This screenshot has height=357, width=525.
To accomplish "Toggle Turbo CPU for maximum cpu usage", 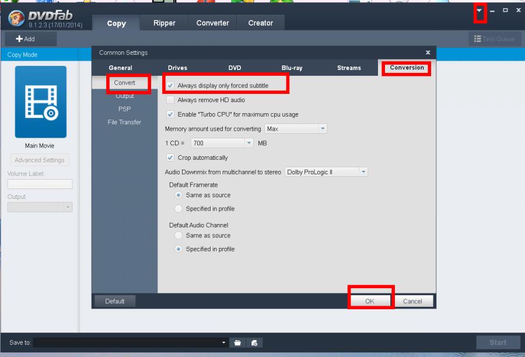I will pos(170,114).
